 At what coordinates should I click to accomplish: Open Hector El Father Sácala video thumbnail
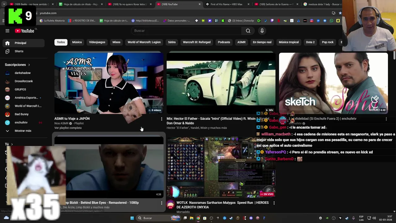221,83
